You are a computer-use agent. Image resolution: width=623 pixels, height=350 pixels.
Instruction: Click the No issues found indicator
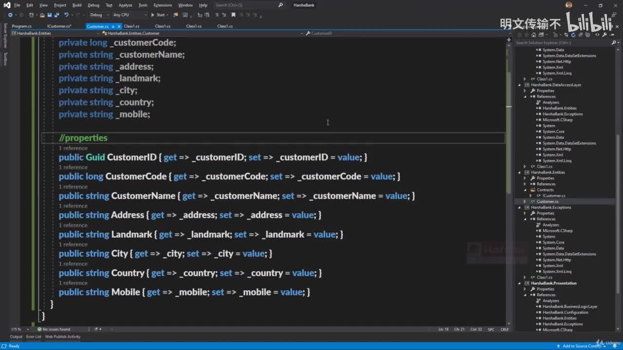click(54, 329)
